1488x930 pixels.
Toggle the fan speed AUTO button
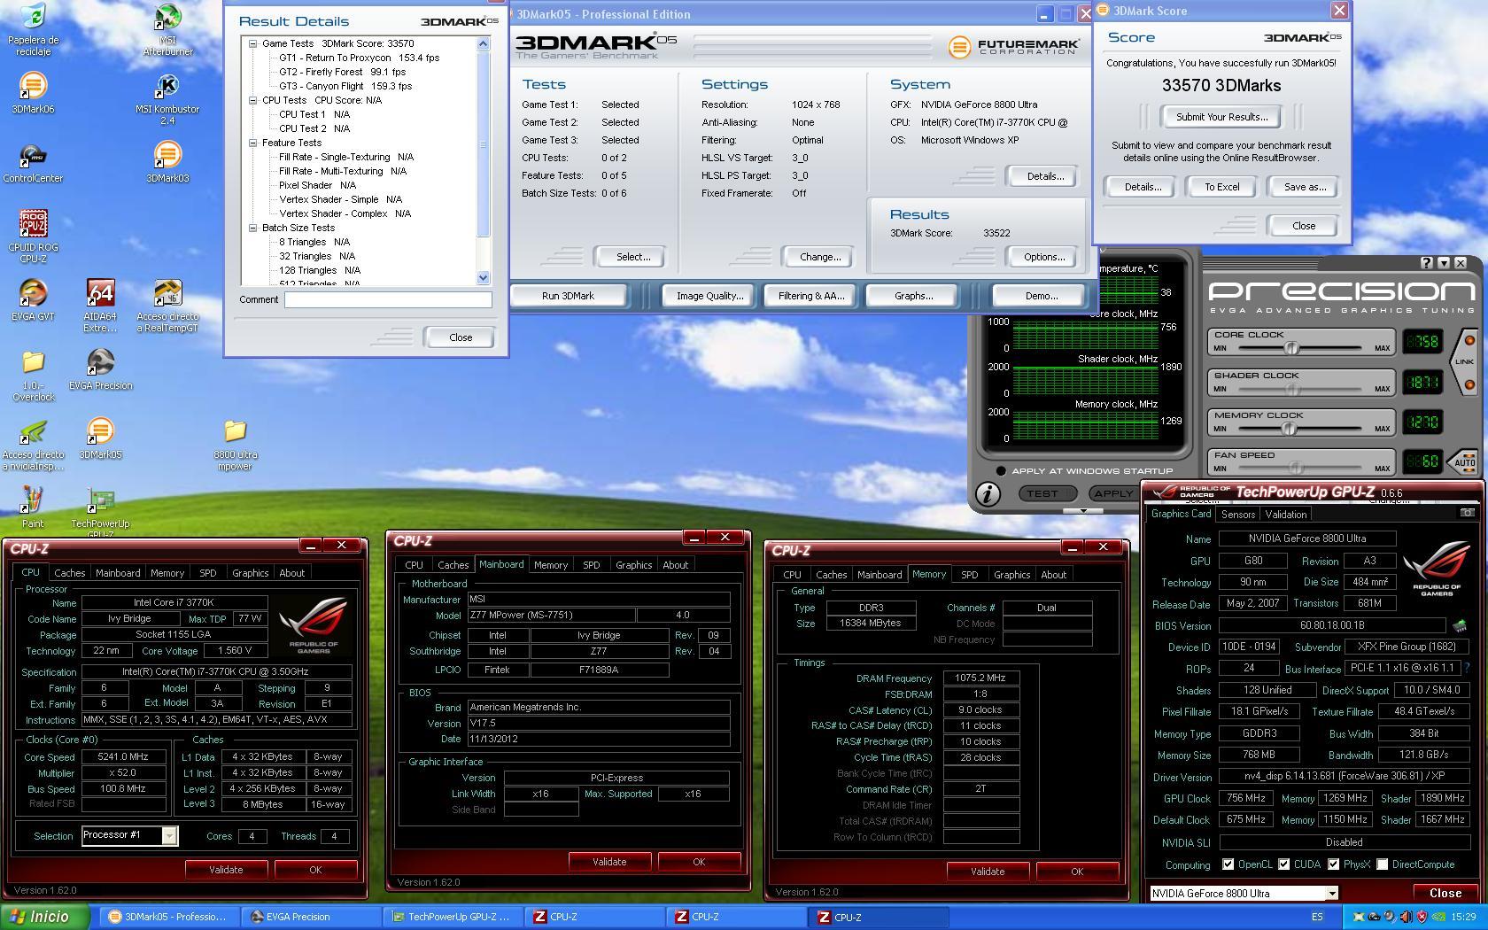1464,462
